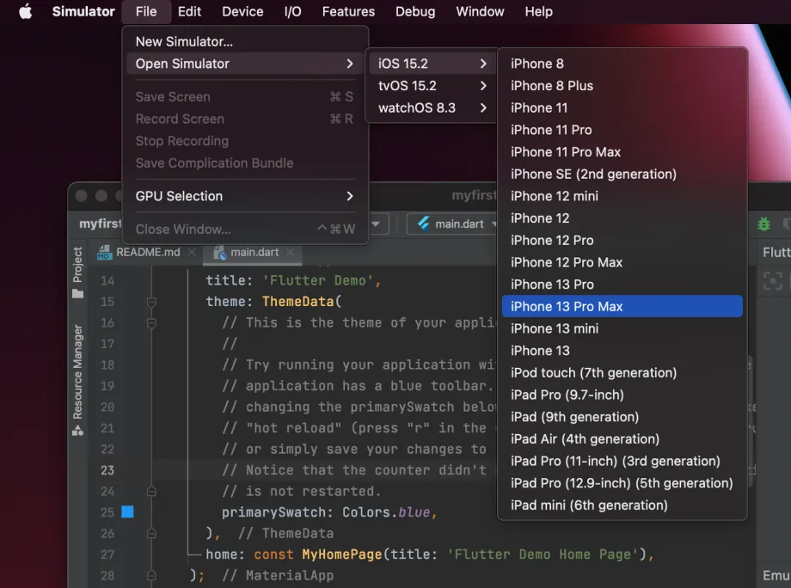Screen dimensions: 791x588
Task: Open the Edit menu
Action: 189,11
